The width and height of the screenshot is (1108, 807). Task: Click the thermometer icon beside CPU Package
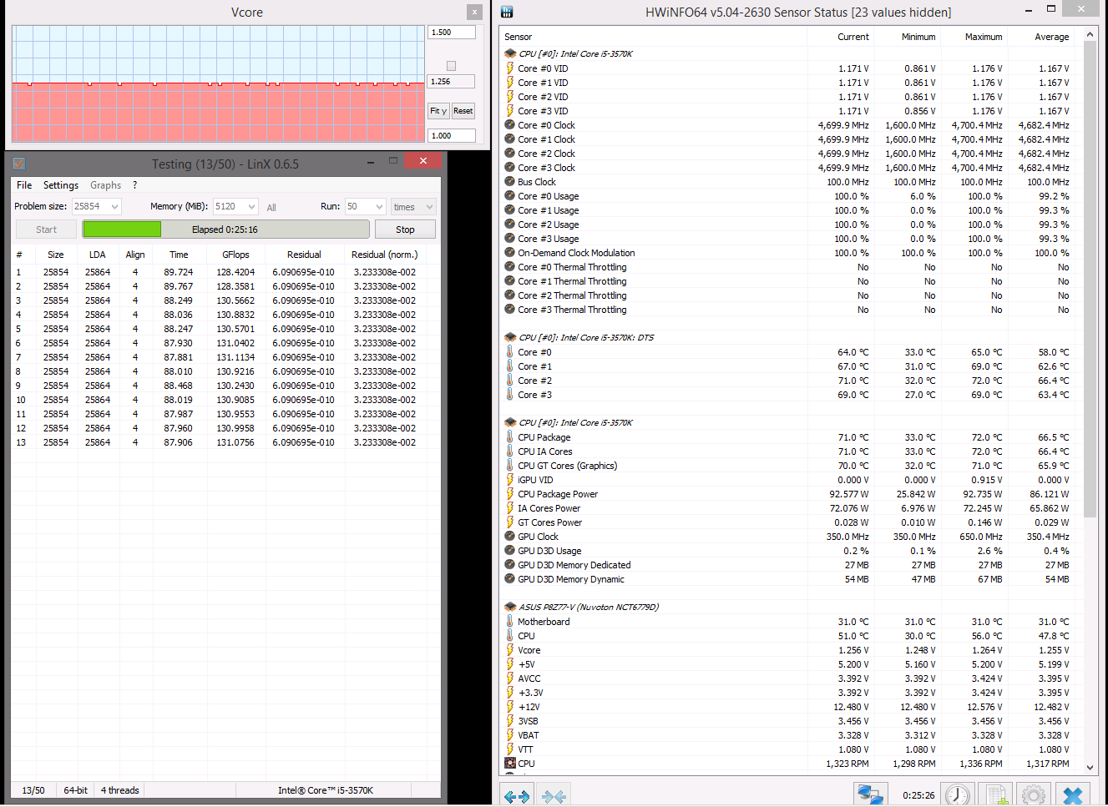click(510, 437)
